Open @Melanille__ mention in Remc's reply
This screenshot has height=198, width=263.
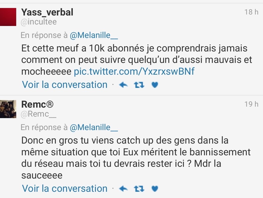coord(94,128)
